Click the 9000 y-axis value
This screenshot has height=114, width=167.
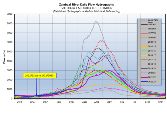(10, 14)
